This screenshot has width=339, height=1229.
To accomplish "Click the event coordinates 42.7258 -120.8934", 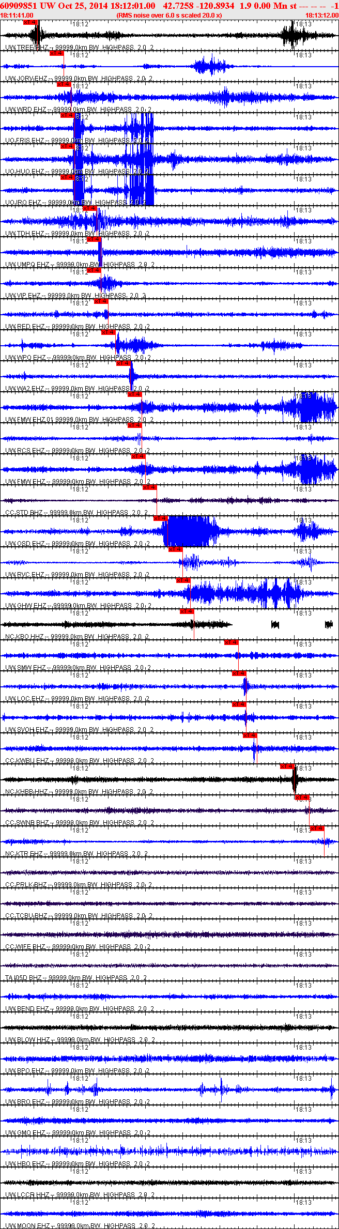I will tap(198, 6).
